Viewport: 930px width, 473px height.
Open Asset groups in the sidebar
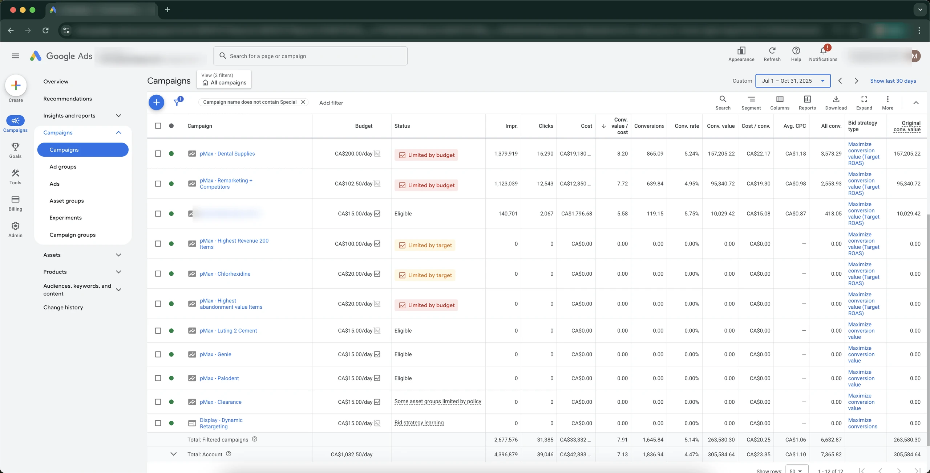(x=66, y=201)
